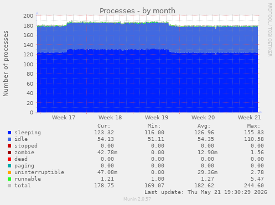Click the 'Munin 2.0.57' version text

point(137,199)
